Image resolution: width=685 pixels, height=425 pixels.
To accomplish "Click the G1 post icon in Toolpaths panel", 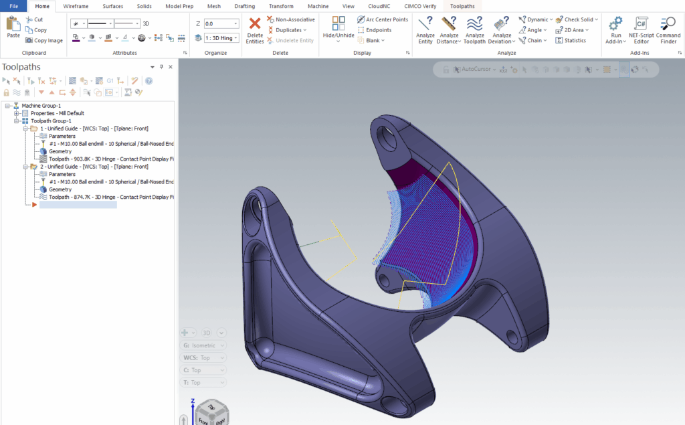I will pyautogui.click(x=110, y=81).
